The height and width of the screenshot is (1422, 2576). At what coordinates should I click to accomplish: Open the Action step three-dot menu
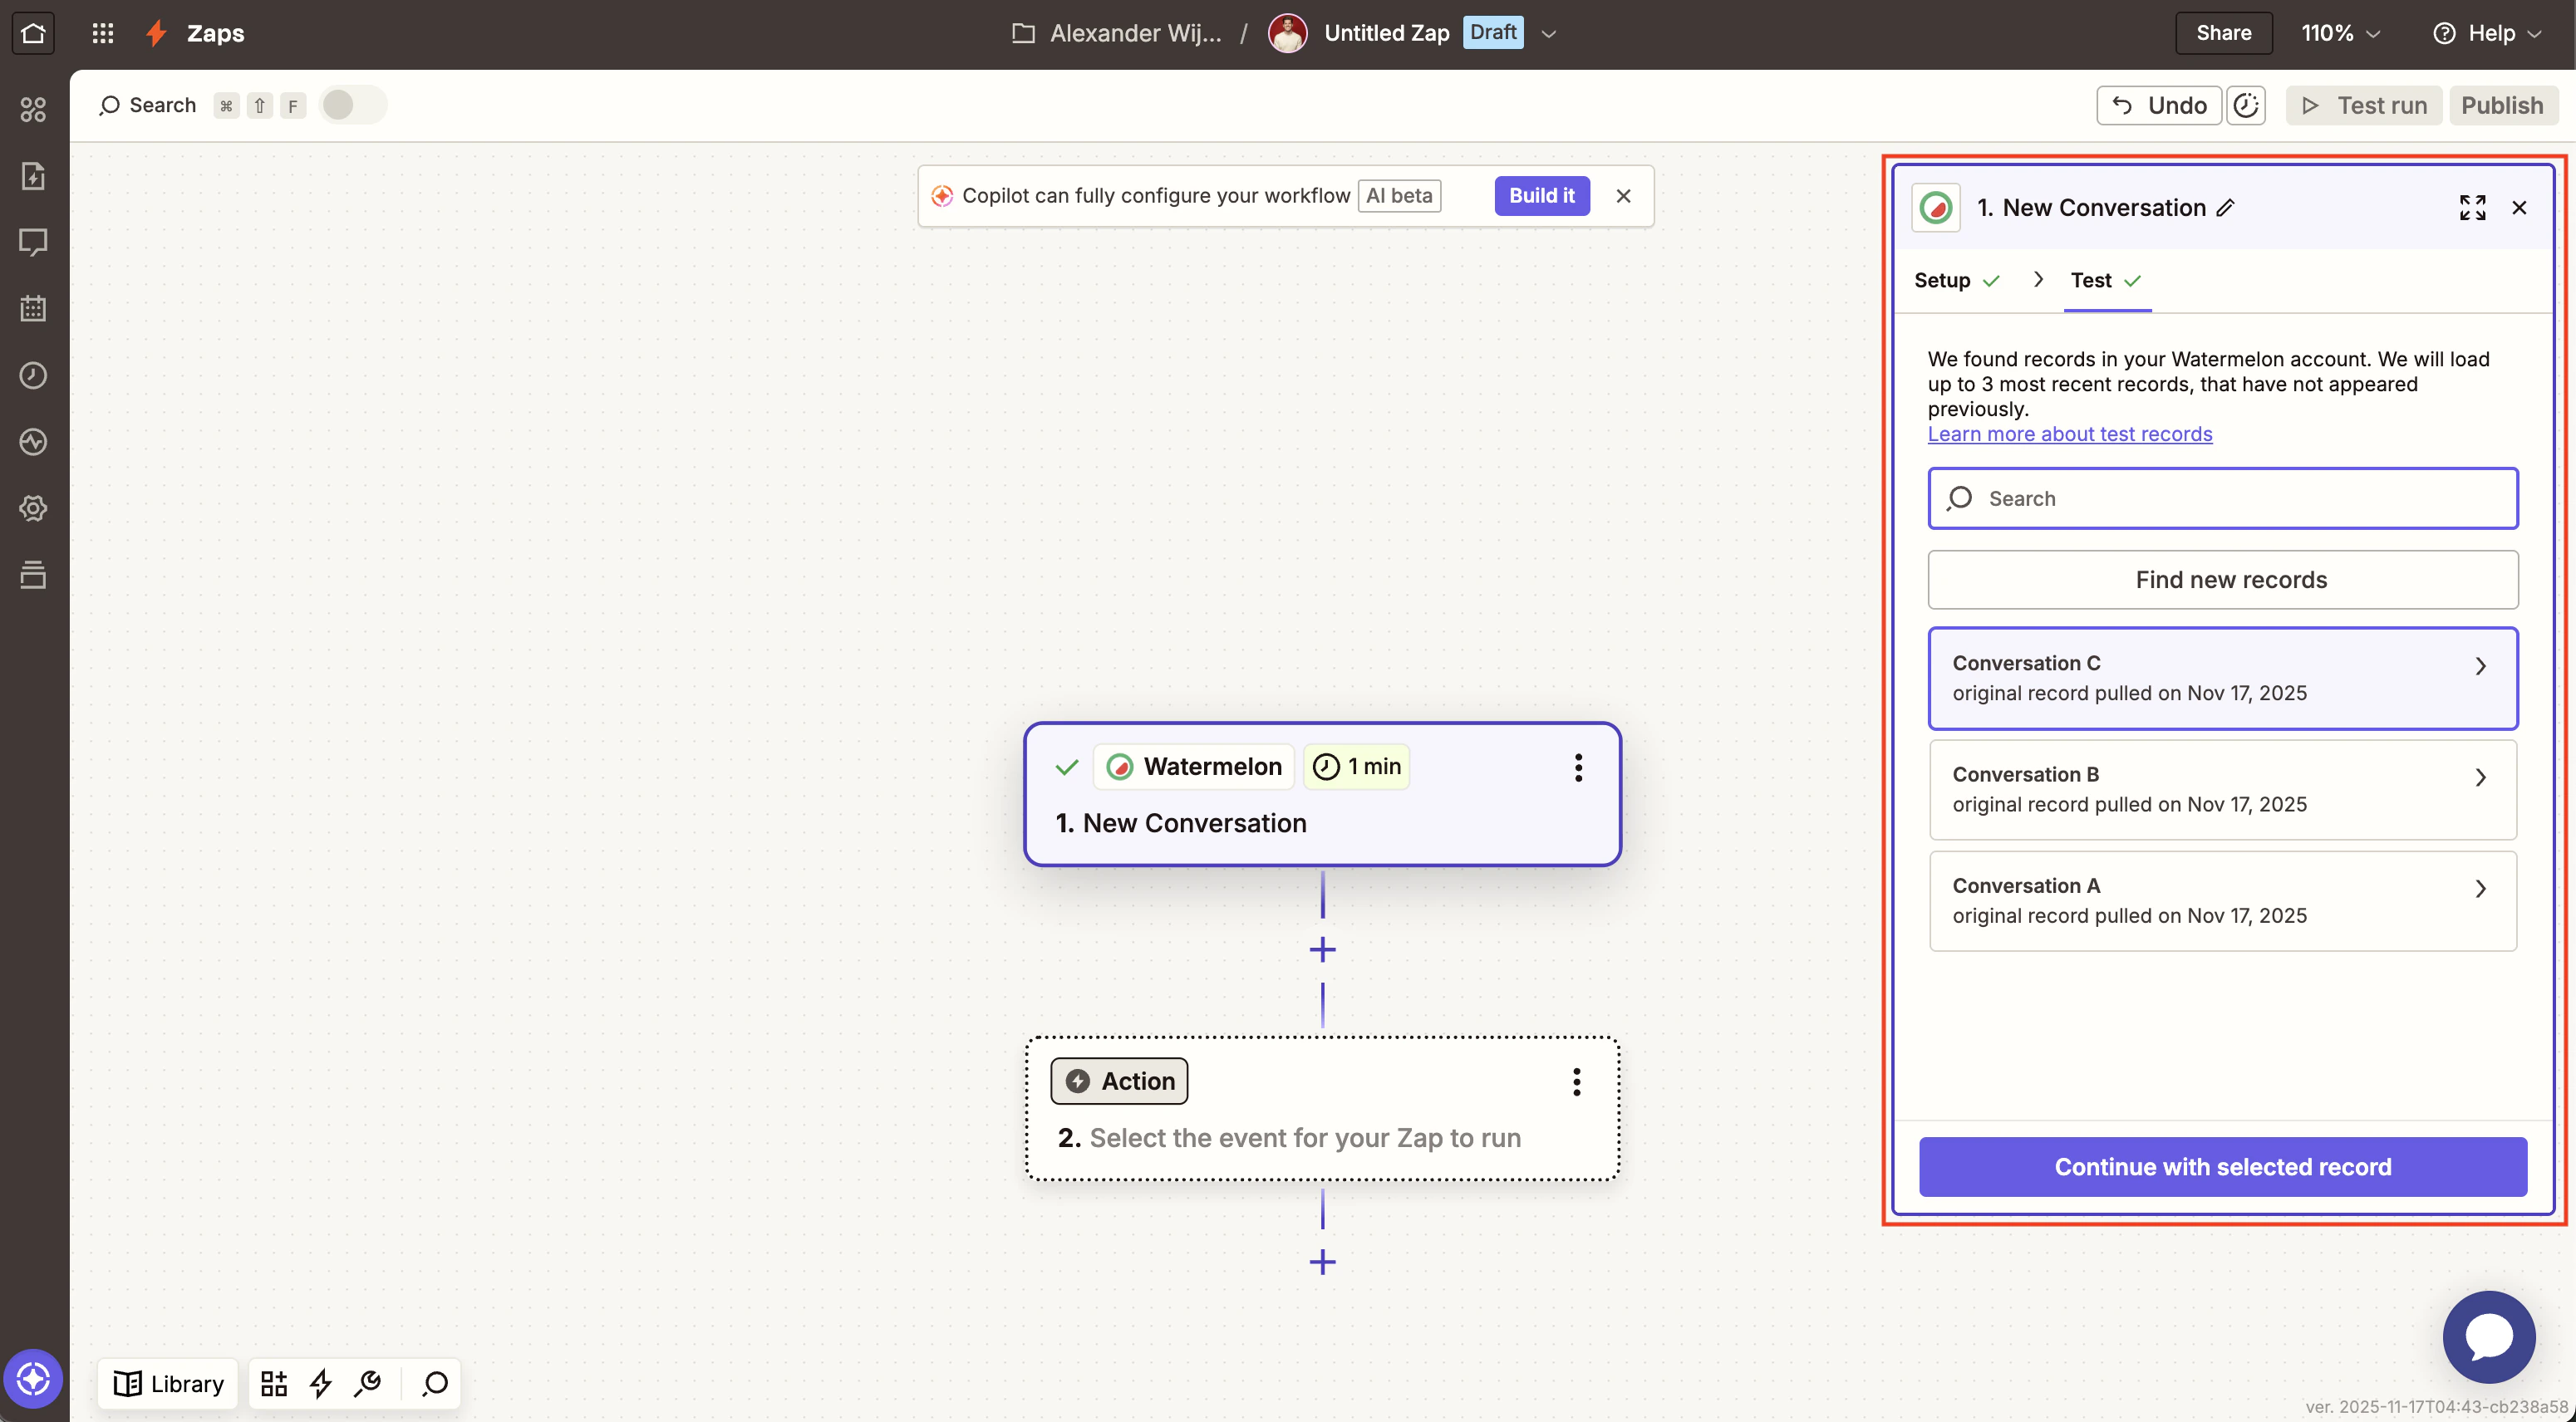(1576, 1081)
